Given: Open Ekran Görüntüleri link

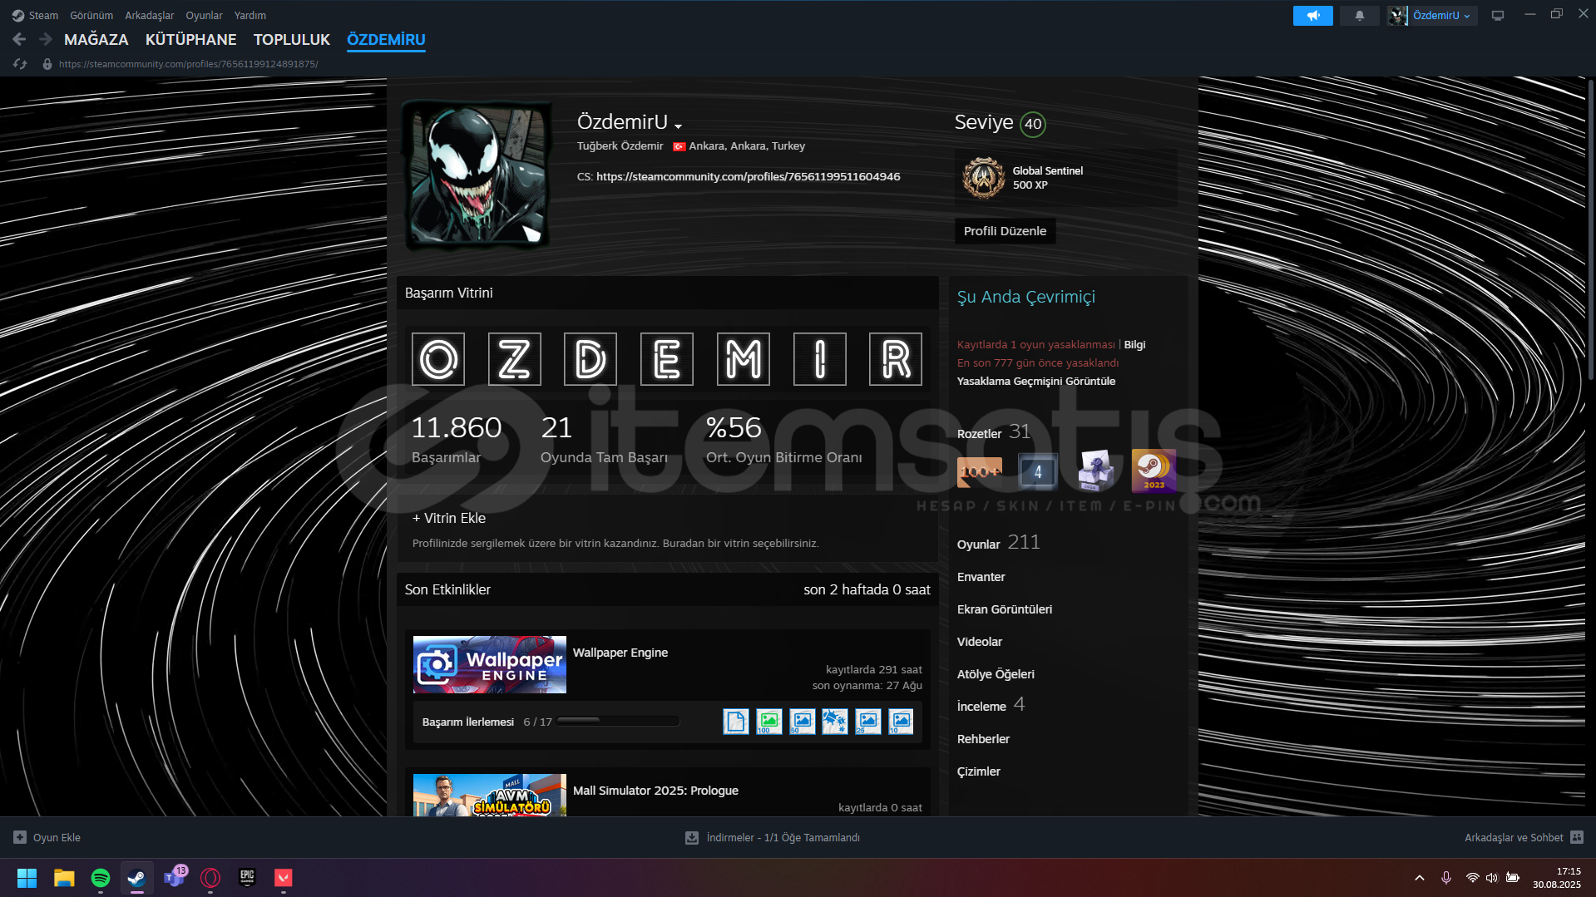Looking at the screenshot, I should [x=1005, y=609].
